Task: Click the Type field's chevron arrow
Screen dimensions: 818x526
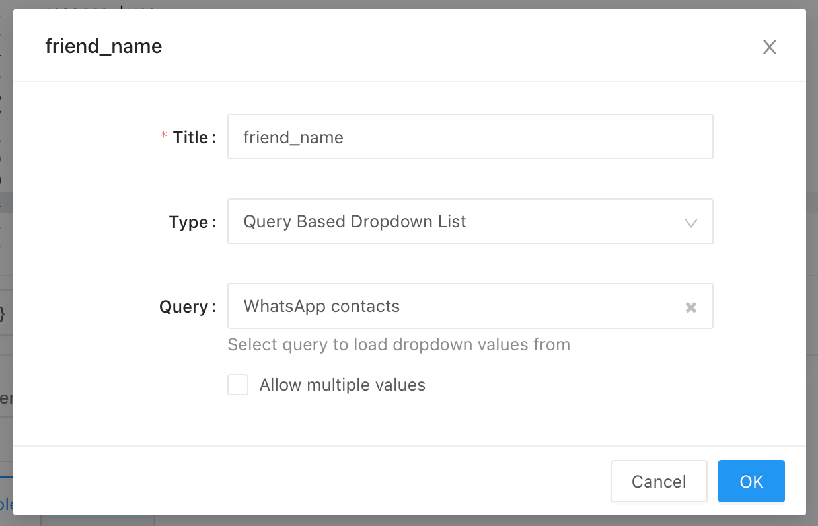Action: [690, 223]
